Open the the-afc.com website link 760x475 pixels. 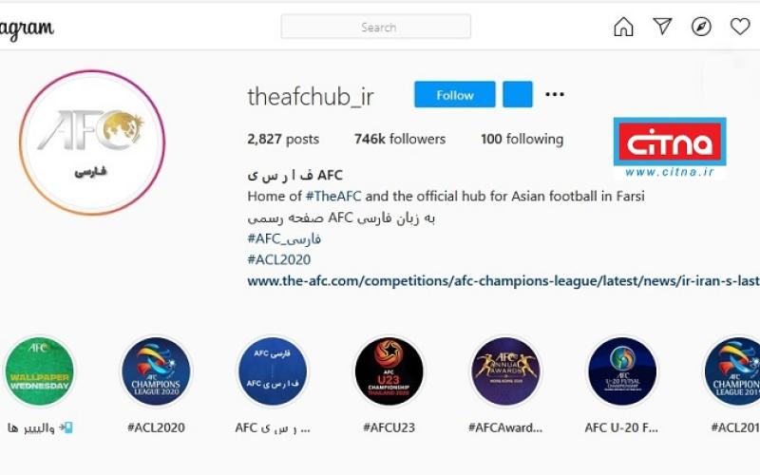point(503,281)
